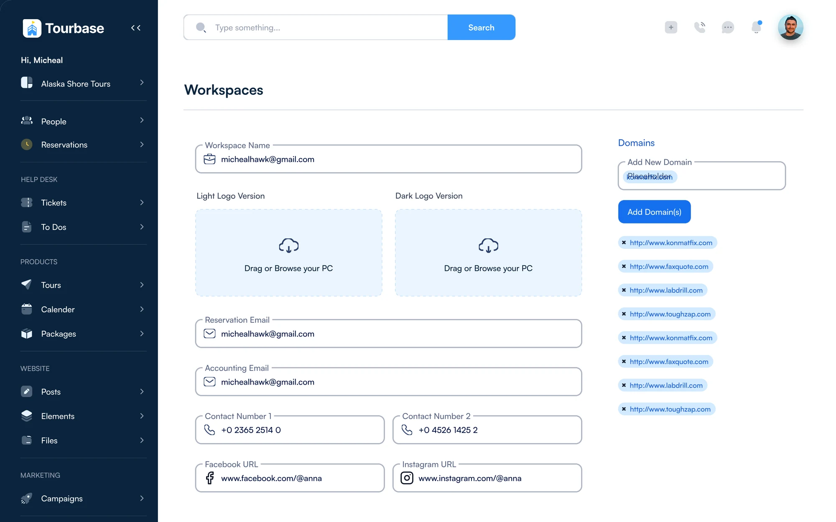This screenshot has height=522, width=836.
Task: Click the Facebook icon in Facebook URL field
Action: [x=210, y=478]
